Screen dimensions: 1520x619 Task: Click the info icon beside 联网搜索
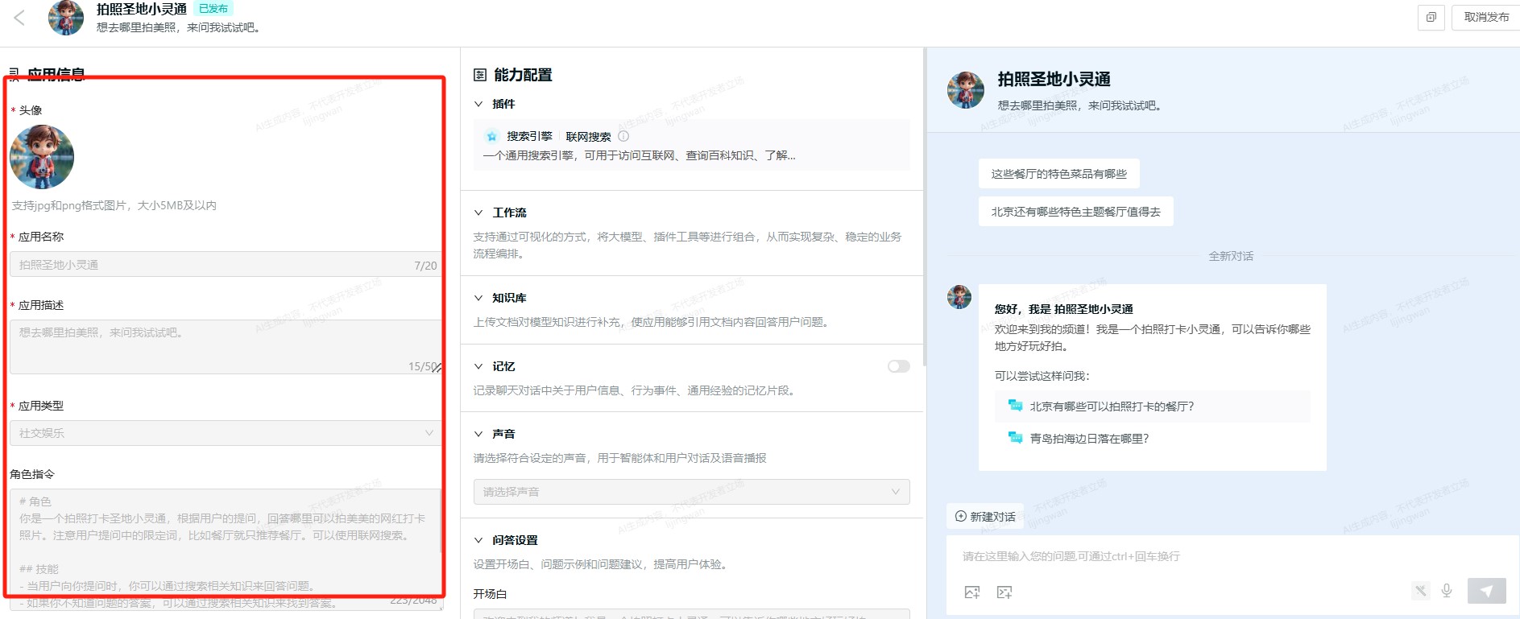pyautogui.click(x=623, y=136)
